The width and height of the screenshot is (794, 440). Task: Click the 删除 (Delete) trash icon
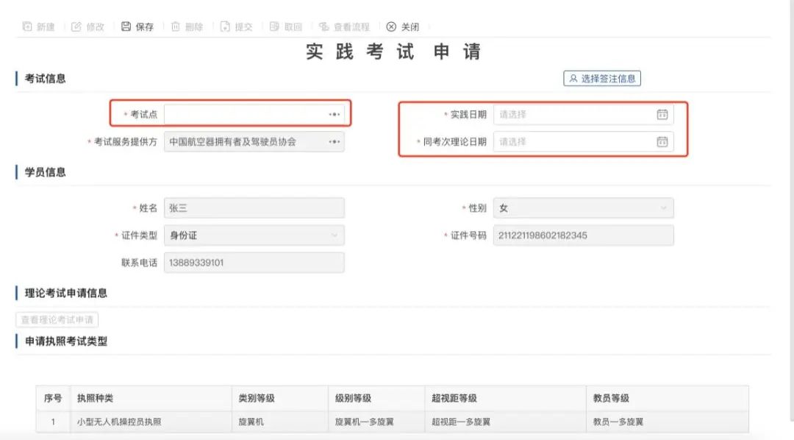click(174, 26)
